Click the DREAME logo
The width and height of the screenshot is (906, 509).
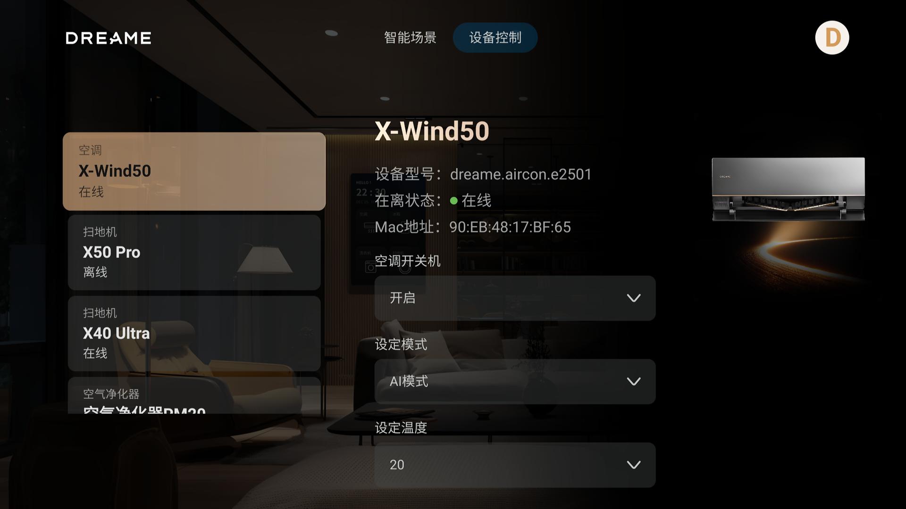[109, 38]
